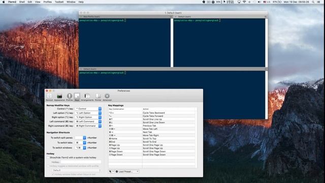The height and width of the screenshot is (183, 325).
Task: Open the Right option key remap dropdown
Action: (88, 117)
